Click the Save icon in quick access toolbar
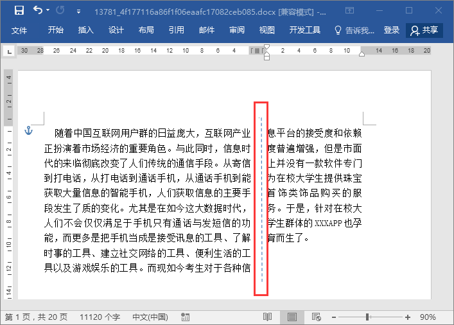 coord(19,11)
